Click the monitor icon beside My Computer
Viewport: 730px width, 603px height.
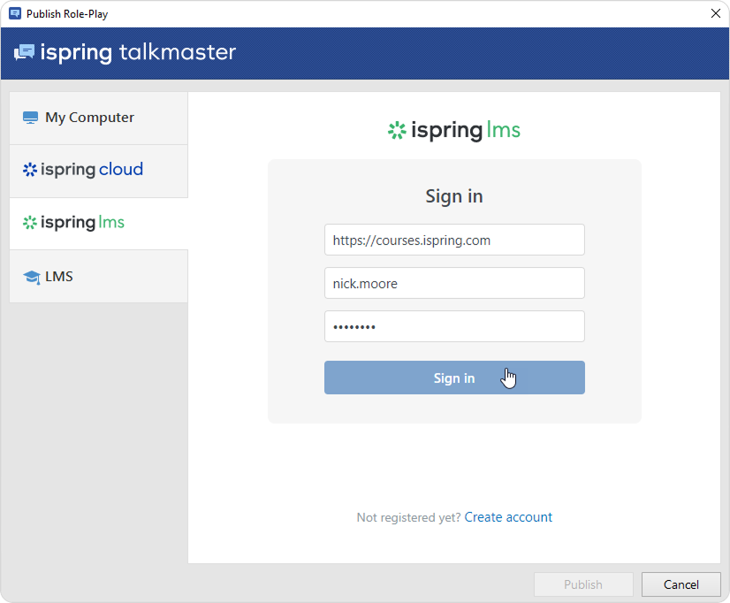(x=31, y=118)
